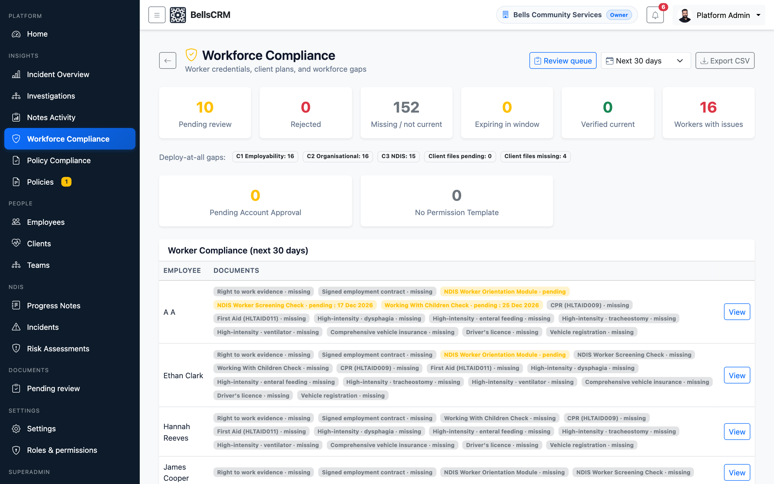Click the C3 NDIS: 15 chip
The image size is (774, 484).
click(398, 156)
